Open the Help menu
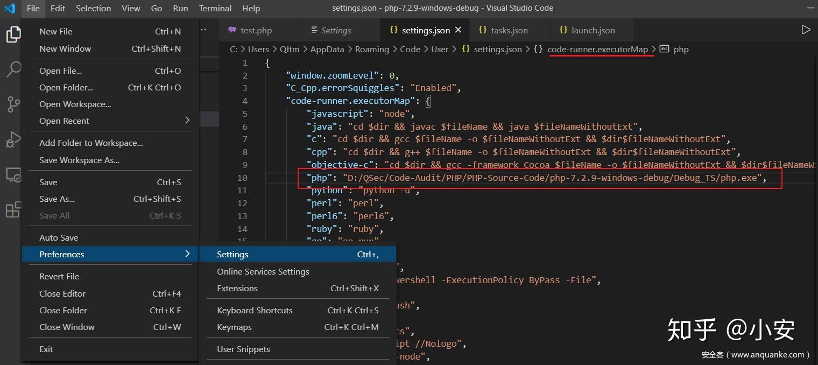The image size is (818, 365). point(251,8)
